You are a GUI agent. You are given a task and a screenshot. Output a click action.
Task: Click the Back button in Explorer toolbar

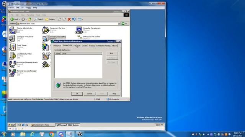[14, 19]
